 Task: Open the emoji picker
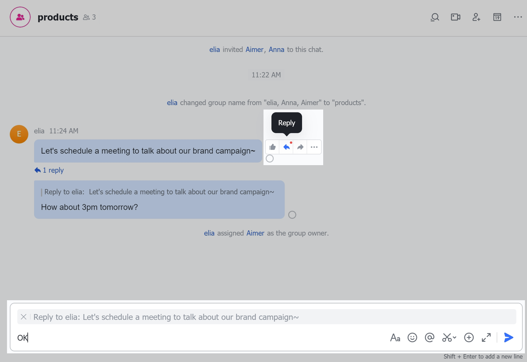click(x=412, y=338)
